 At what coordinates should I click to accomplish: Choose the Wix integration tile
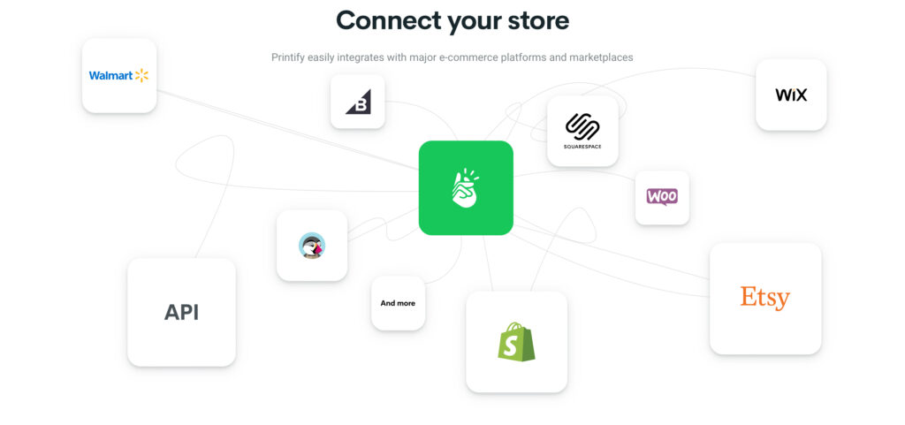pyautogui.click(x=791, y=95)
